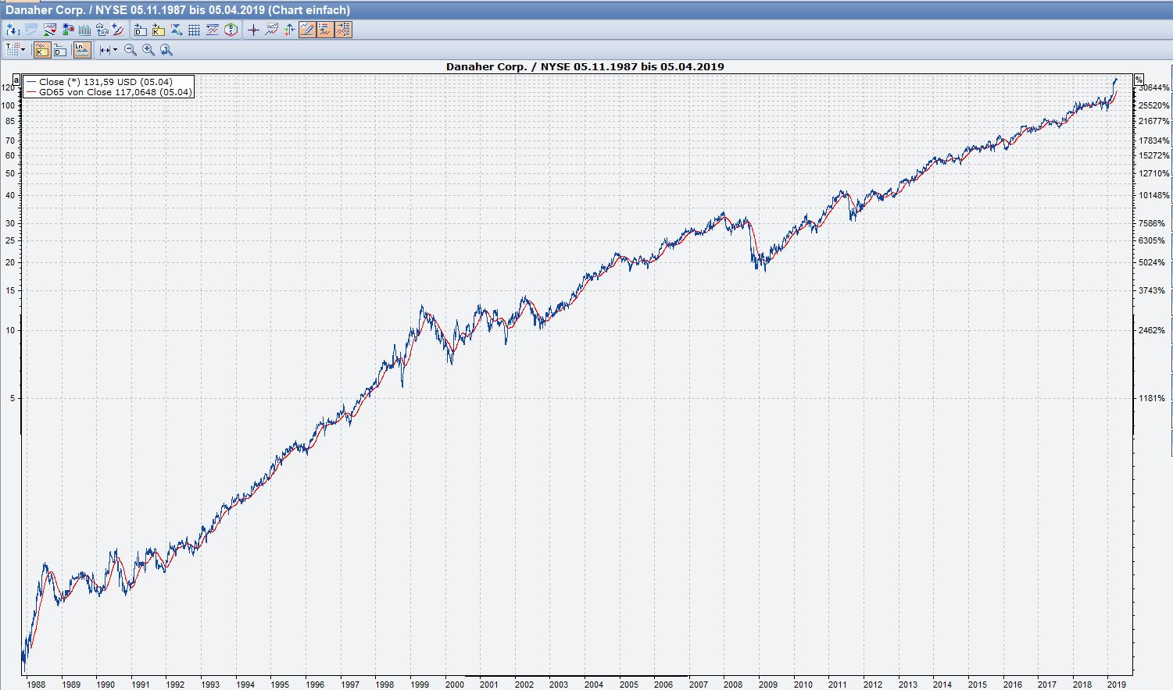Click the year label 1994 on time axis
The height and width of the screenshot is (690, 1173).
click(245, 685)
